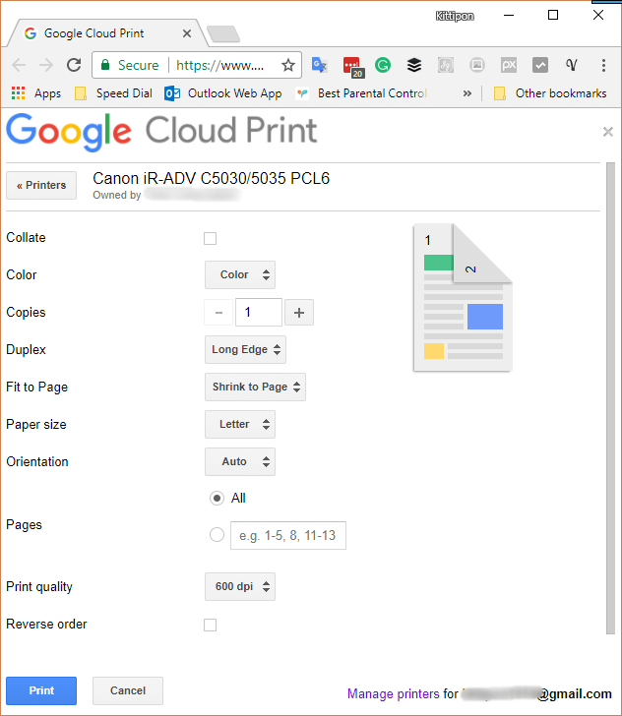The image size is (622, 716).
Task: Open the Apps grid shortcut
Action: click(x=35, y=93)
